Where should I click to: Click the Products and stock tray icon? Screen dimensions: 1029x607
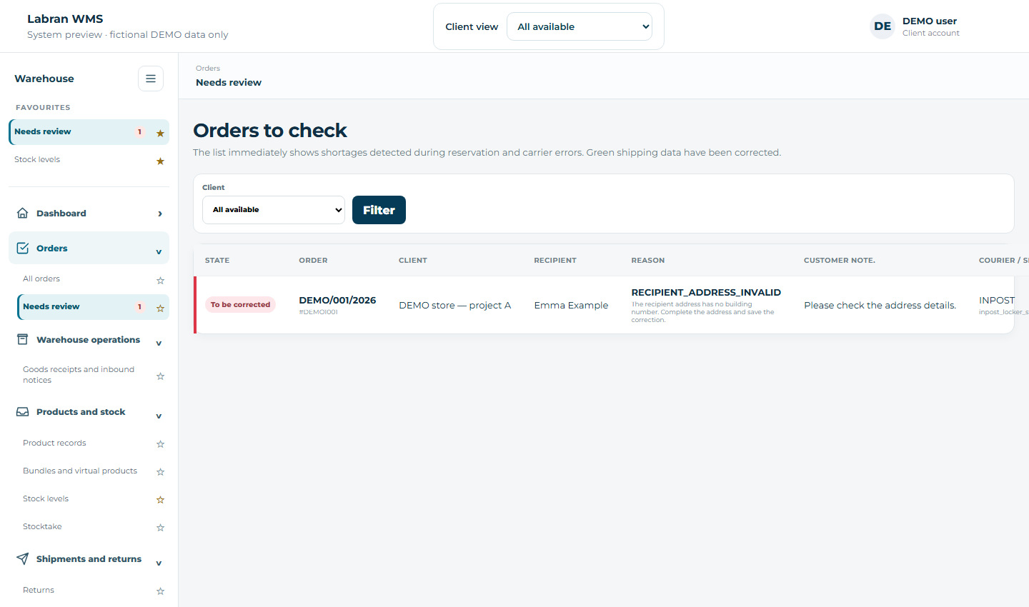23,411
